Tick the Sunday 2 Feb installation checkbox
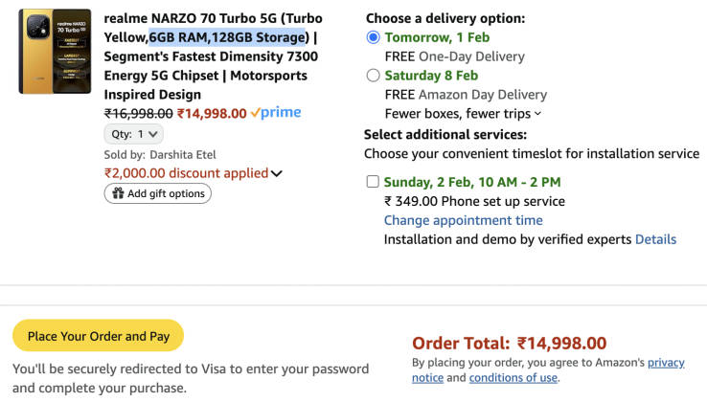 (x=372, y=182)
